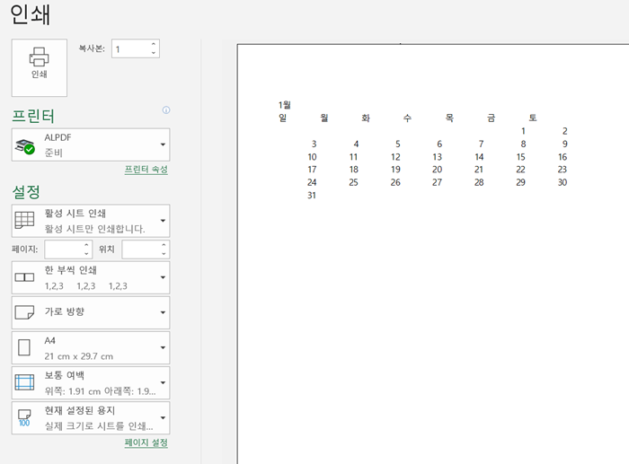Increase the 위치 end page value
Screen dimensions: 629x464
tap(164, 245)
